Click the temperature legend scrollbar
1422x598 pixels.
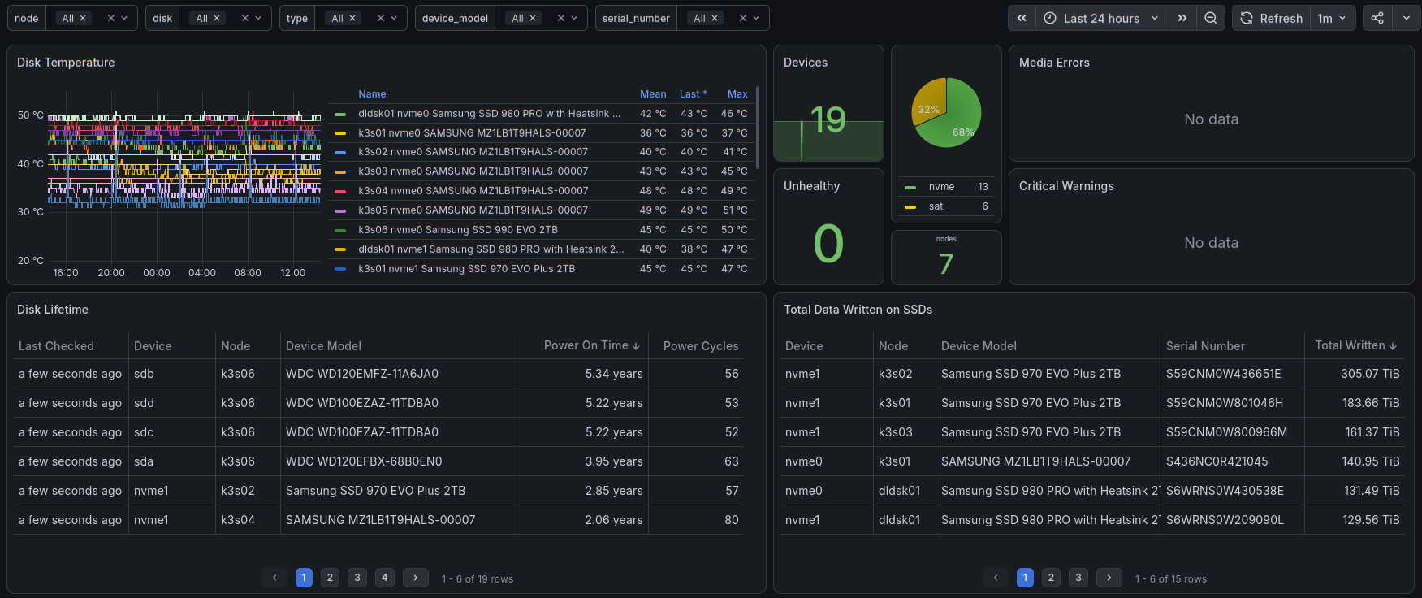pos(757,128)
